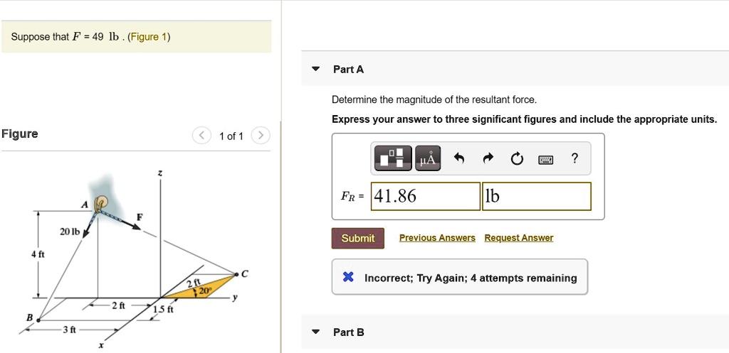This screenshot has width=729, height=353.
Task: Click the Submit button
Action: pyautogui.click(x=357, y=238)
